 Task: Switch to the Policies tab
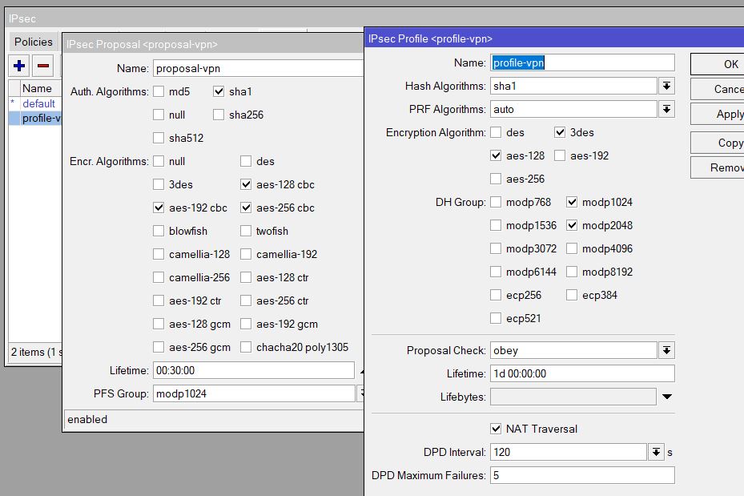33,42
